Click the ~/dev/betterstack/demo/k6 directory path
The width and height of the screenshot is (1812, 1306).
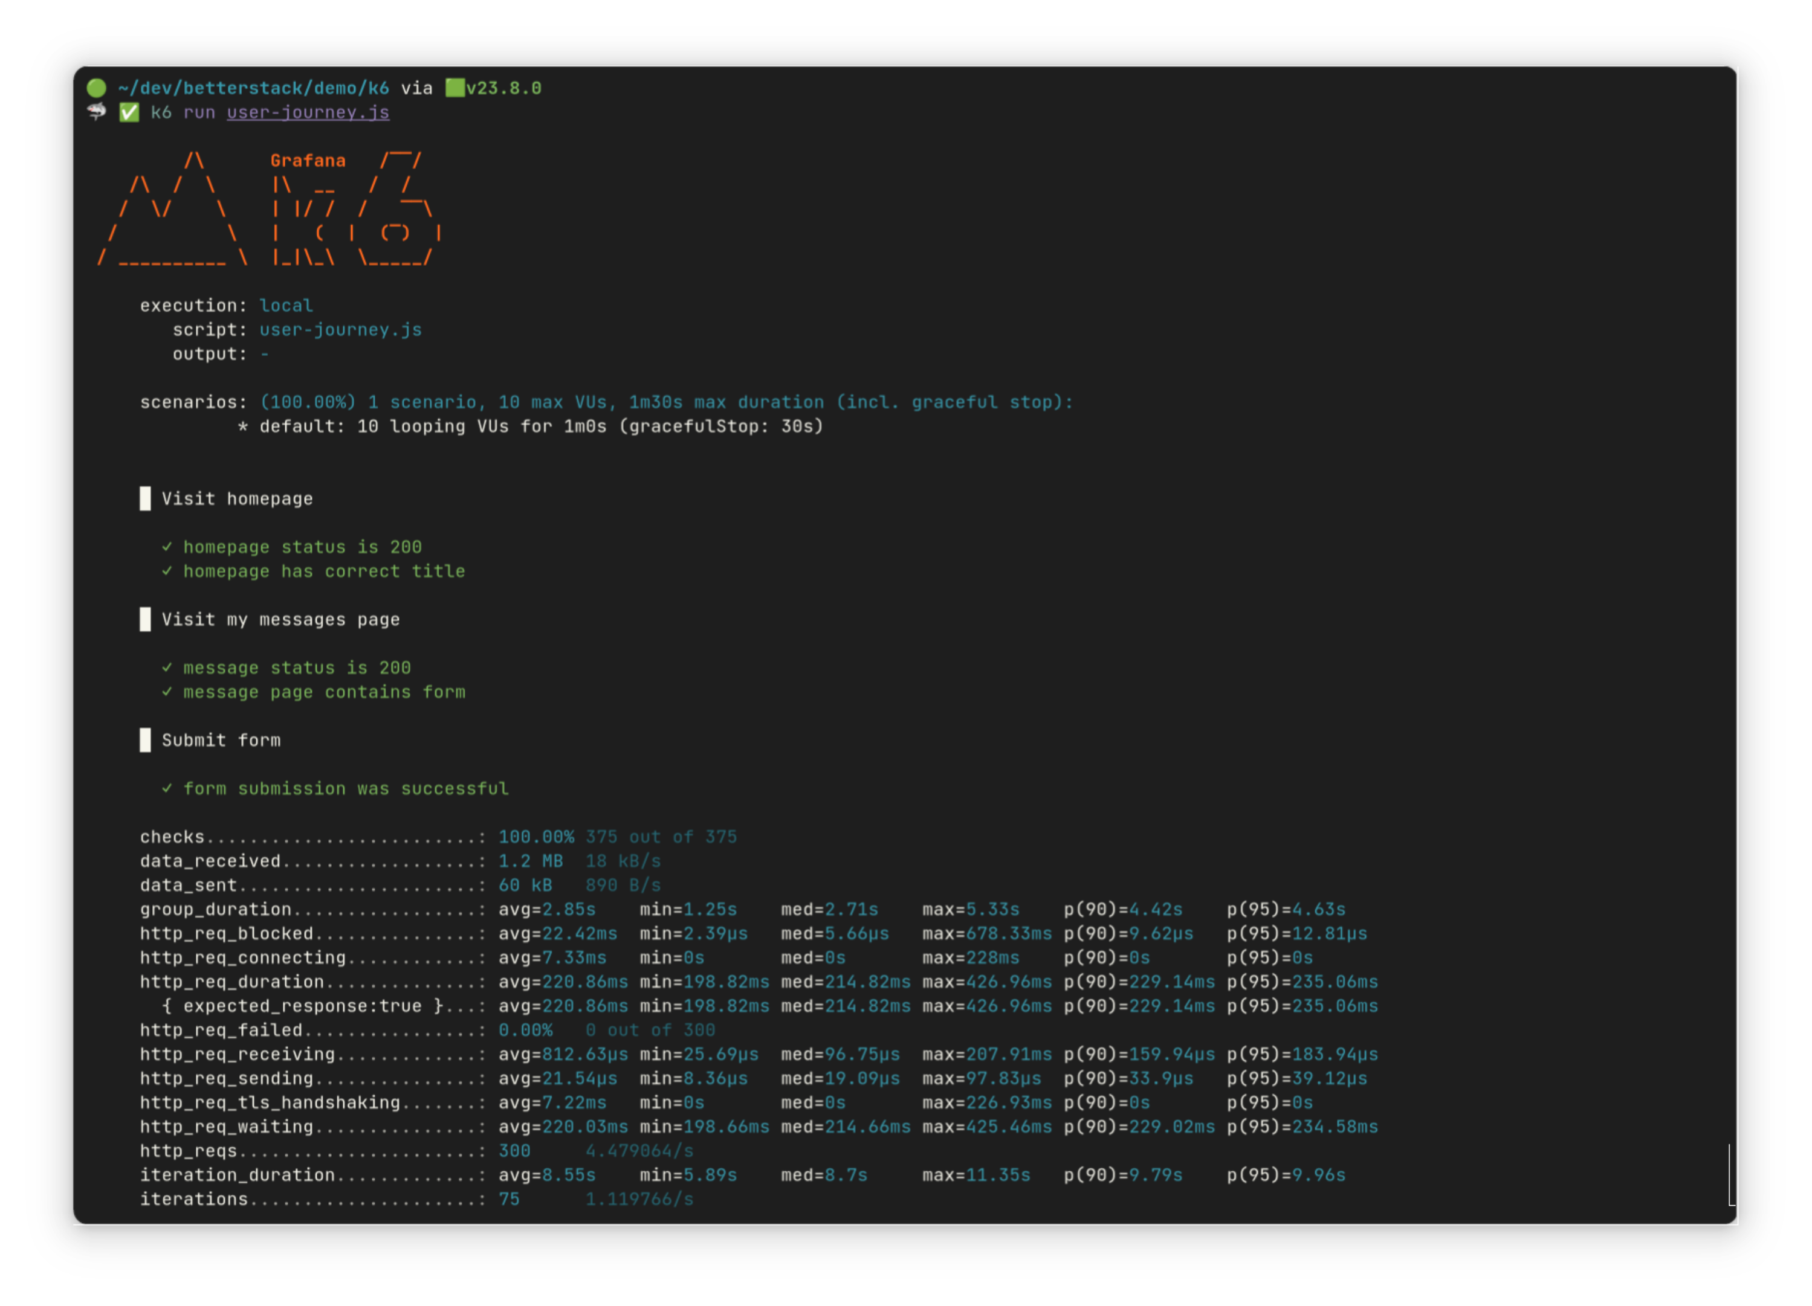[253, 88]
